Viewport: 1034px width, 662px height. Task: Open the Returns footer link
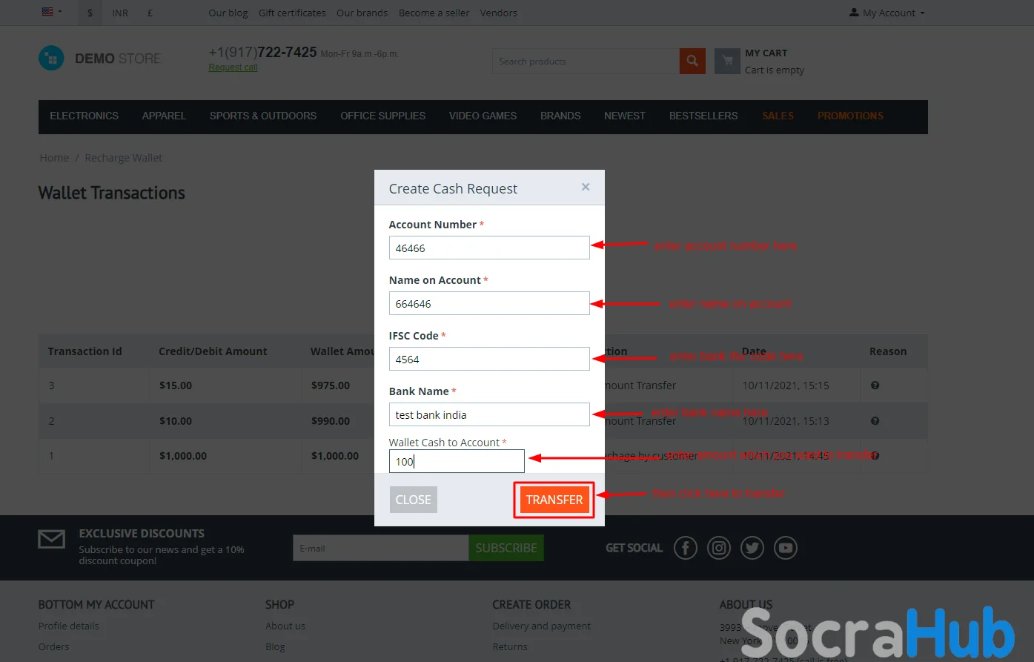point(510,647)
